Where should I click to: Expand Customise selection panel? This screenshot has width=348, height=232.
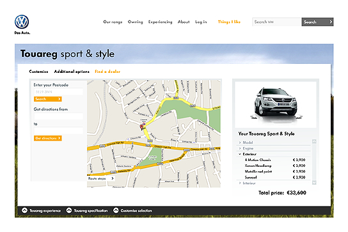tap(132, 210)
